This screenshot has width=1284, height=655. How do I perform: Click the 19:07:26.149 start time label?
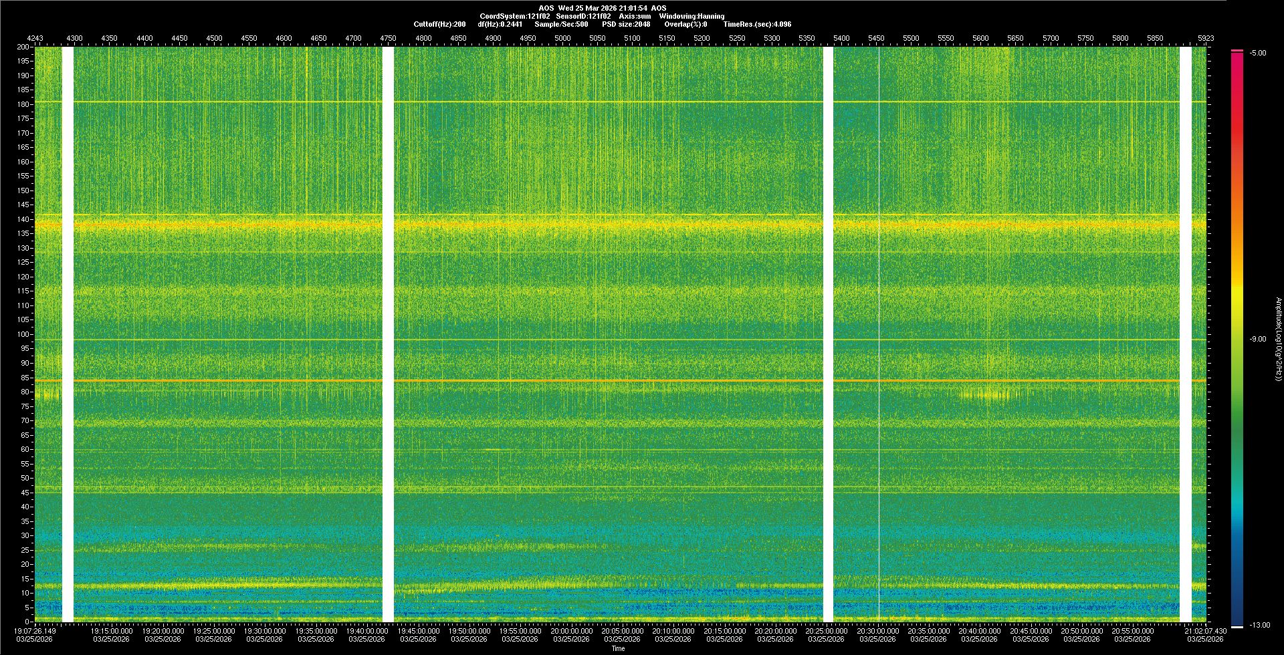pos(35,631)
